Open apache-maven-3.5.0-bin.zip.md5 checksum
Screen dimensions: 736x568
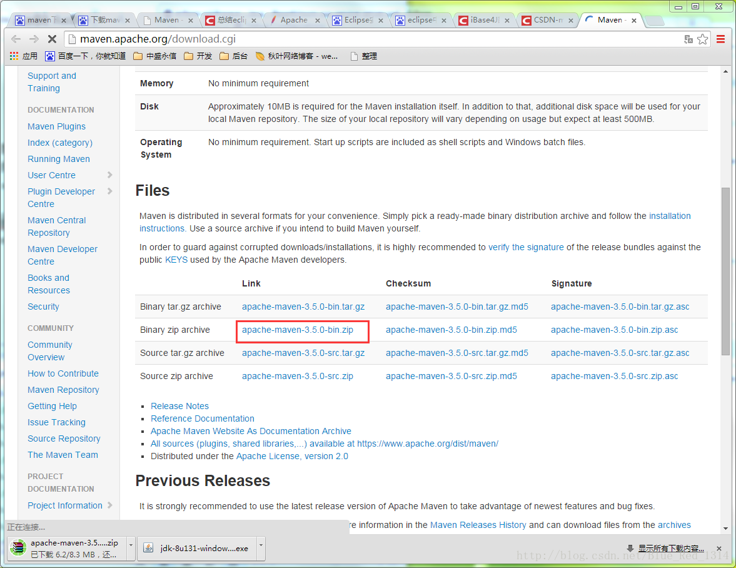point(451,330)
